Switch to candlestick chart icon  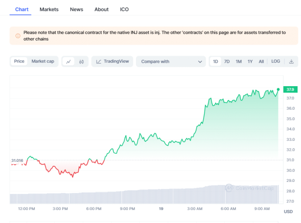tap(81, 62)
